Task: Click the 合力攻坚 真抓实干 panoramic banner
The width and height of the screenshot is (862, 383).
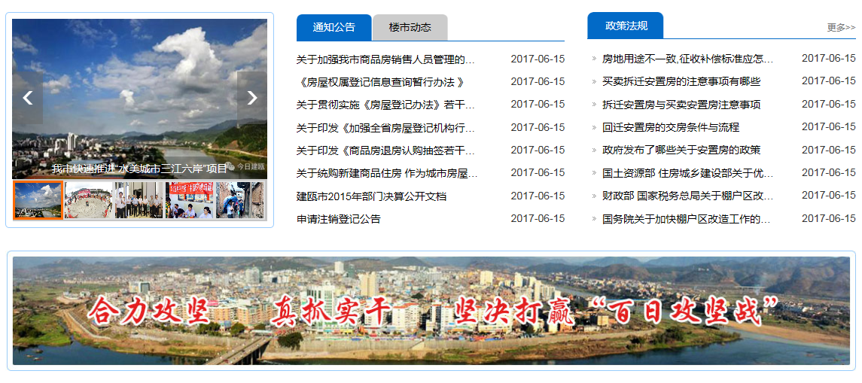Action: (431, 311)
